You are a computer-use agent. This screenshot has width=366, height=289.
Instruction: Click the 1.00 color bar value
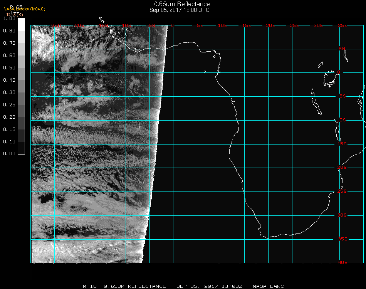9,18
